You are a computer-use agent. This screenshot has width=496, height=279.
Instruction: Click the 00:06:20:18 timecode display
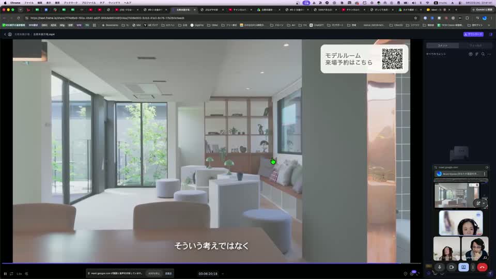[x=208, y=274]
